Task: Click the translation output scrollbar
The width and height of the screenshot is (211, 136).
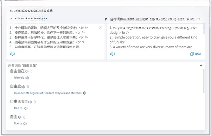Action: pos(204,29)
